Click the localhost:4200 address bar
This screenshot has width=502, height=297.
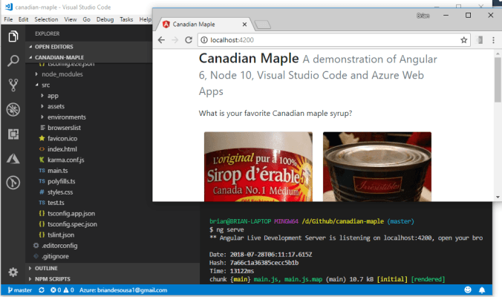(334, 40)
